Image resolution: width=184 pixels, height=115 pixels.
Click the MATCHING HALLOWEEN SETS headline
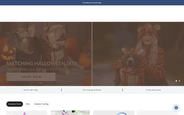[42, 64]
